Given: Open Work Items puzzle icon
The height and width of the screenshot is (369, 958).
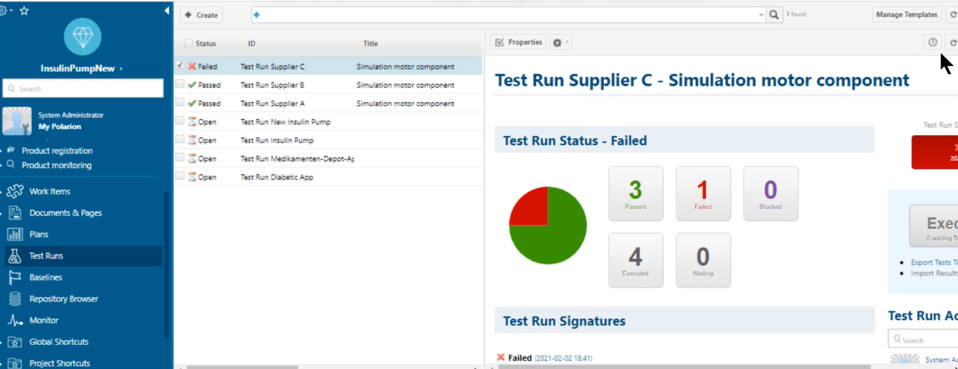Looking at the screenshot, I should [x=15, y=191].
